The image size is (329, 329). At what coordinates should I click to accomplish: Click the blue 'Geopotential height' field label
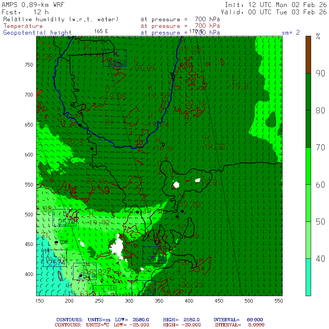click(x=37, y=33)
